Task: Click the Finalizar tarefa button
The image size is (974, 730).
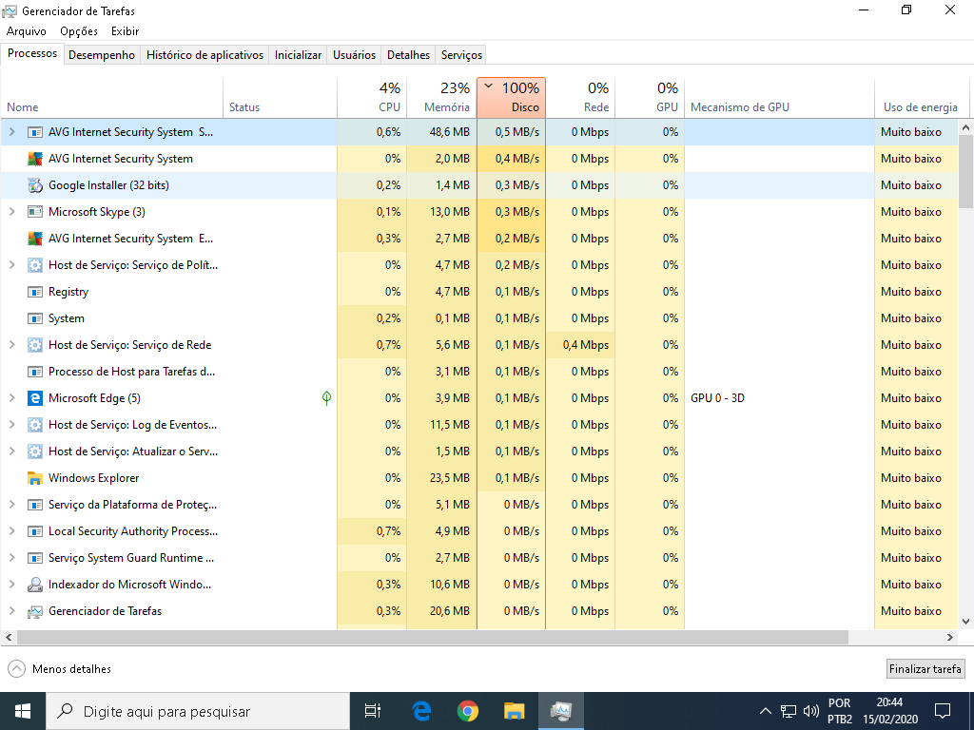Action: point(925,669)
